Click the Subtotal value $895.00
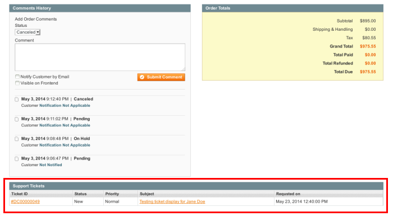Viewport: 393px width, 216px height. pos(368,21)
